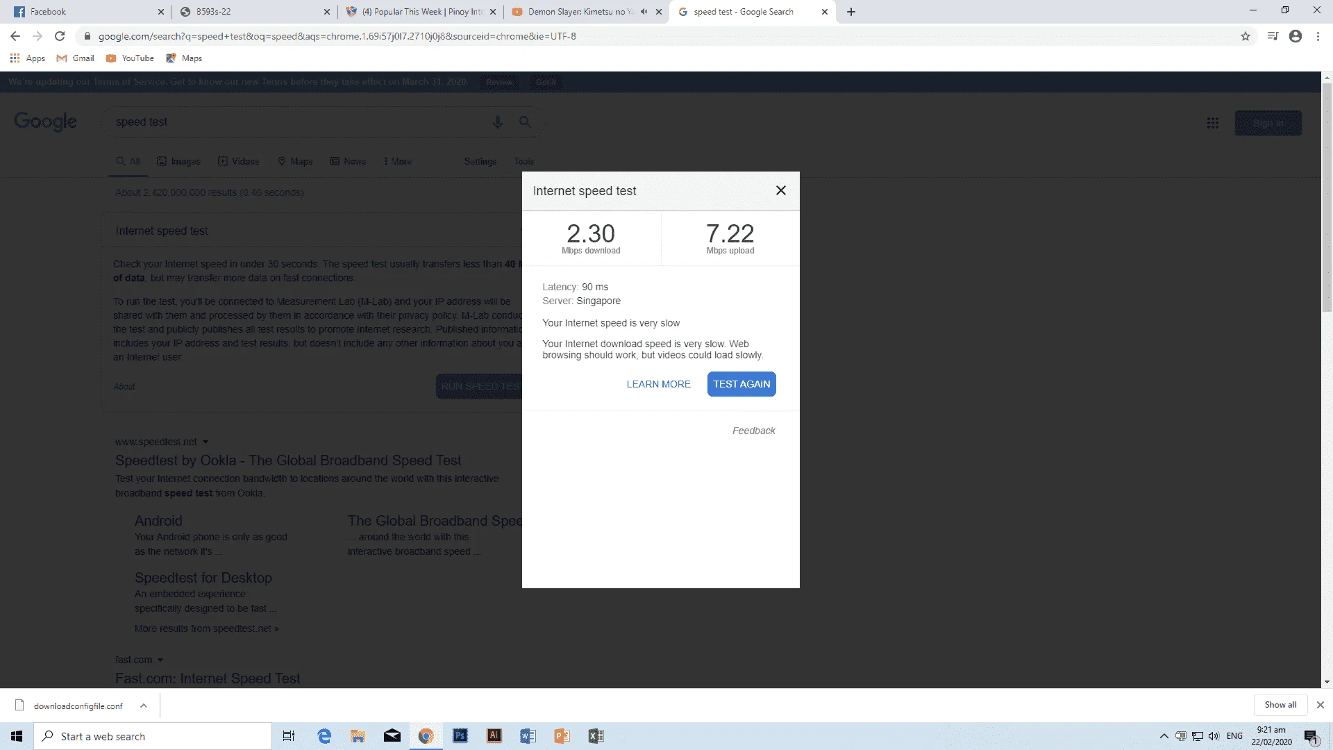
Task: Close the Internet speed test dialog
Action: click(x=781, y=190)
